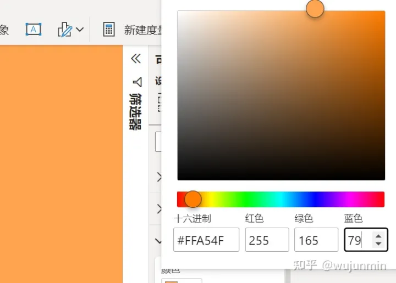This screenshot has width=396, height=283.
Task: Click the hex field showing #FFA54F
Action: tap(206, 240)
